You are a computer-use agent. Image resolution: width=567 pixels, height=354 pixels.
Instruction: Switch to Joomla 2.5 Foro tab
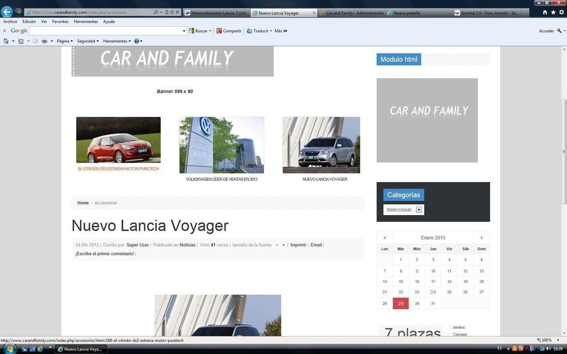click(x=487, y=13)
